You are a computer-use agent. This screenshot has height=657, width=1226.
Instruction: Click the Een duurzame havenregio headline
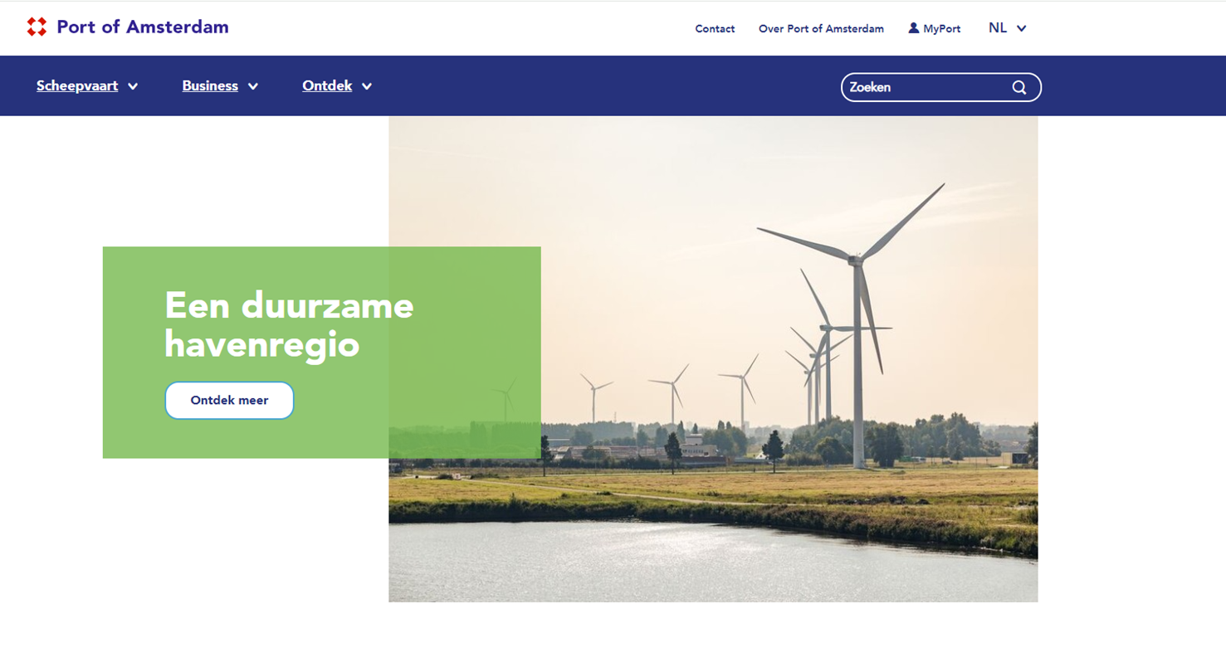[x=289, y=324]
